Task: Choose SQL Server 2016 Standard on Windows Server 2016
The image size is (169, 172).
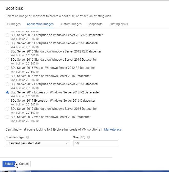Action: point(7,60)
